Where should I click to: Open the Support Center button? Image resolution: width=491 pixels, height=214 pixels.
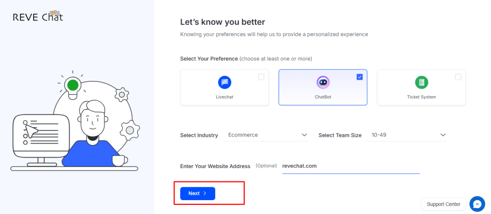[x=444, y=204]
